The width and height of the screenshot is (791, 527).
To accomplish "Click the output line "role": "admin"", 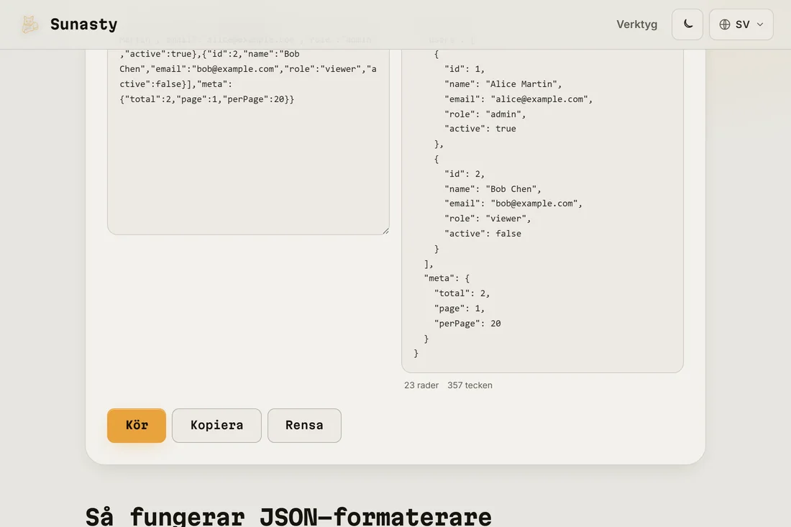I will [485, 114].
